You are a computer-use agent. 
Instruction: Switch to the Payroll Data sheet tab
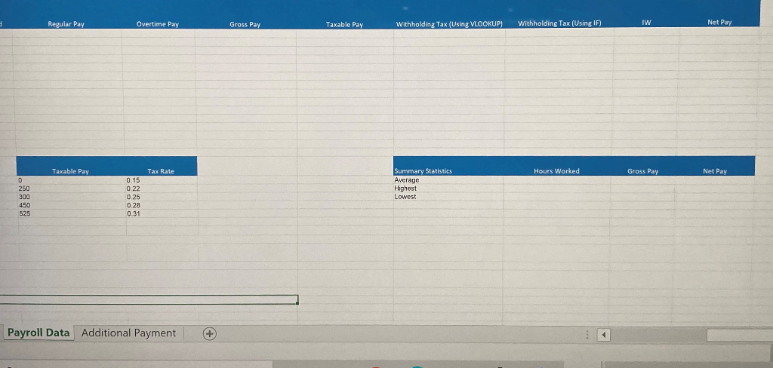click(38, 333)
